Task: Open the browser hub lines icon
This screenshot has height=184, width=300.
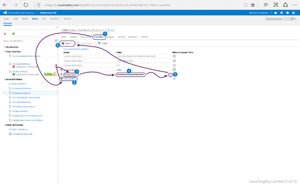Action: [x=266, y=5]
